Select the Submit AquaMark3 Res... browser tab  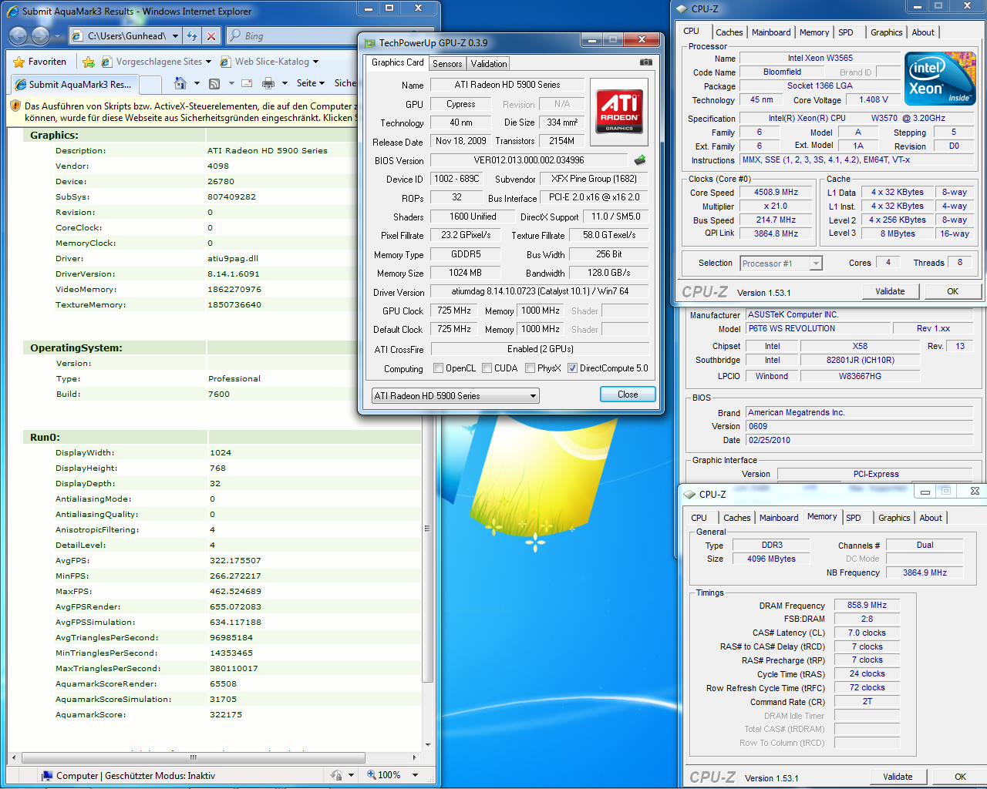point(74,84)
